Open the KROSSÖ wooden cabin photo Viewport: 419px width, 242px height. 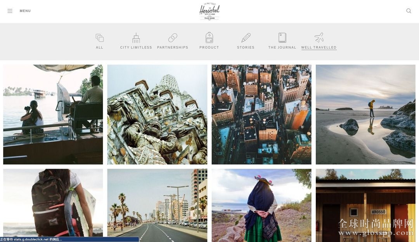pyautogui.click(x=365, y=205)
